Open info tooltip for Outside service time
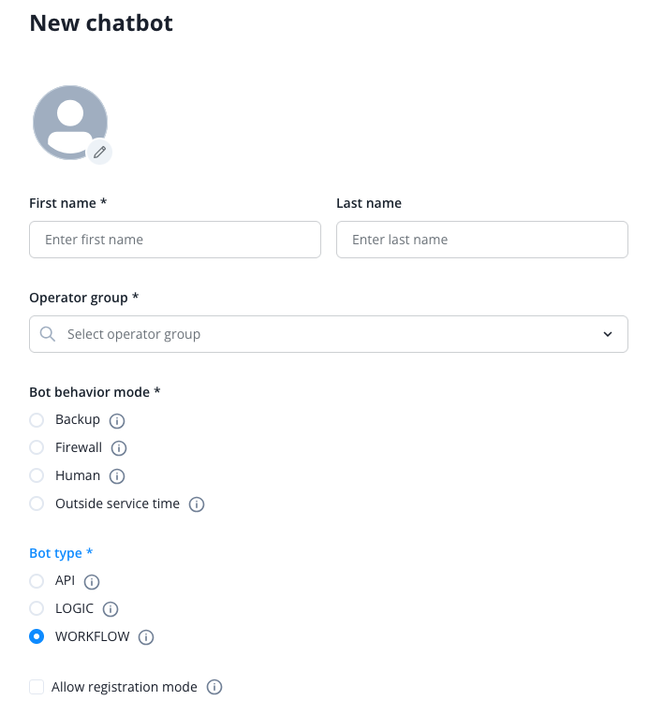The width and height of the screenshot is (649, 715). 197,504
